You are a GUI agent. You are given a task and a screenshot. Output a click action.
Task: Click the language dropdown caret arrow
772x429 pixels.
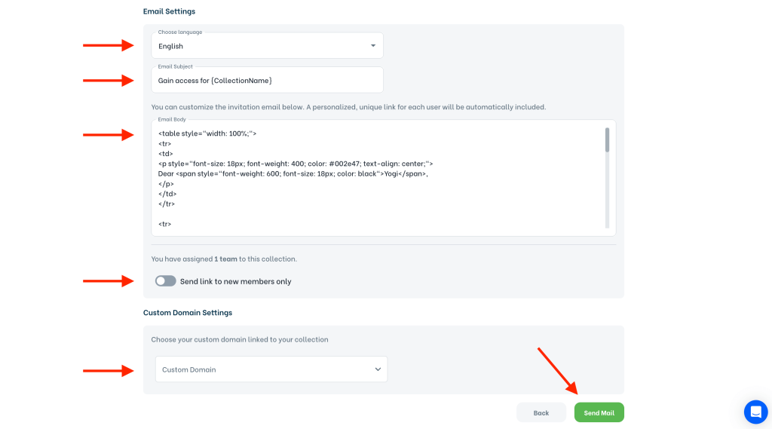pos(373,46)
